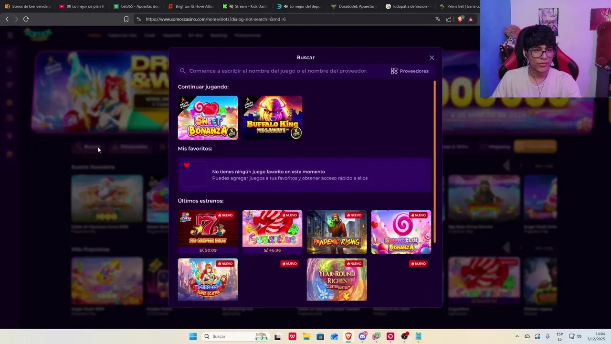Click the microphone tray icon
Image resolution: width=611 pixels, height=344 pixels.
point(548,336)
